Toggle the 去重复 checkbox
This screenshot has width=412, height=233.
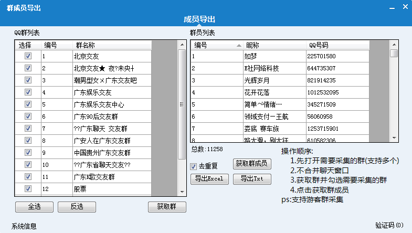194,166
